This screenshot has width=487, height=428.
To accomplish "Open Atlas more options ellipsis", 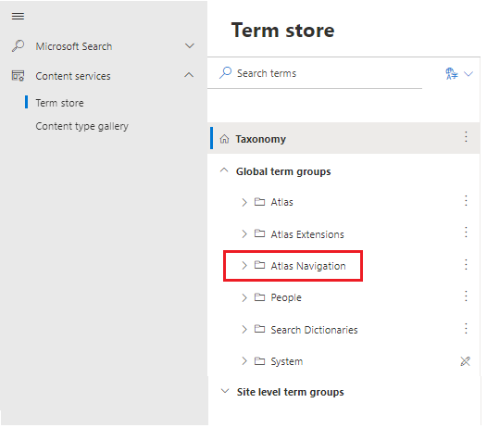I will (x=466, y=201).
